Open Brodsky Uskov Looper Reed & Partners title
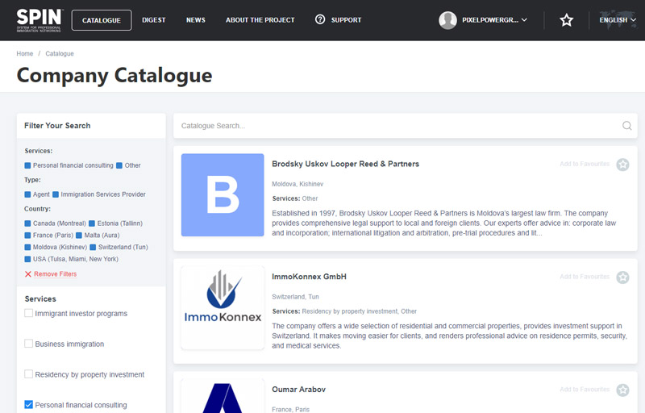 (x=346, y=164)
